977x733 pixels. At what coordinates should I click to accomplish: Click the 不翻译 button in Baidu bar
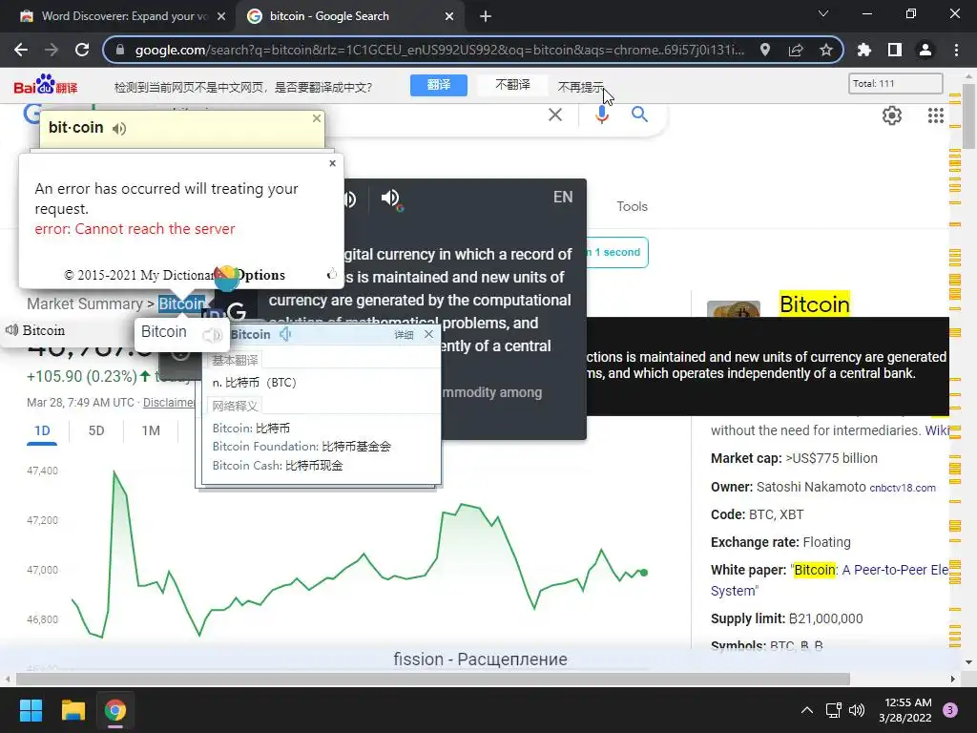click(x=512, y=85)
